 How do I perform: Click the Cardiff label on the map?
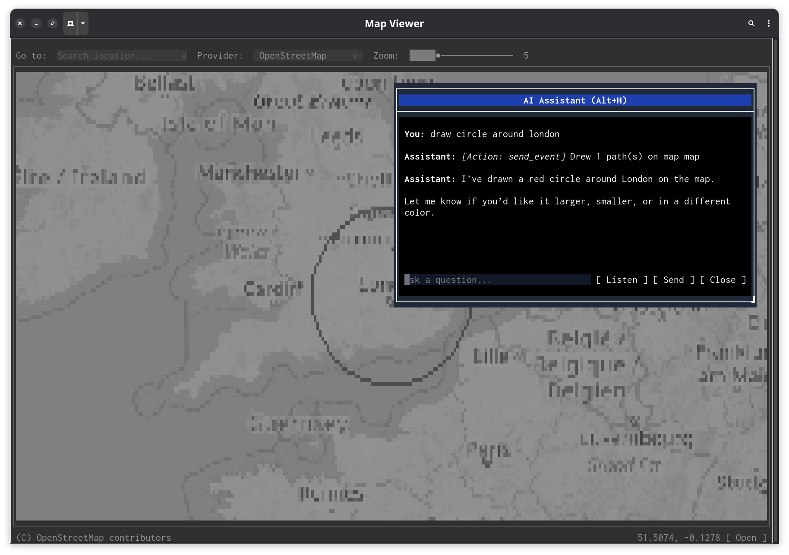point(273,289)
